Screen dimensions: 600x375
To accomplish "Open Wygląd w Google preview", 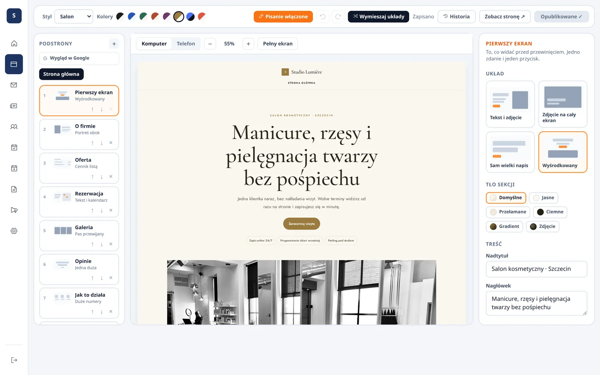I will 79,58.
